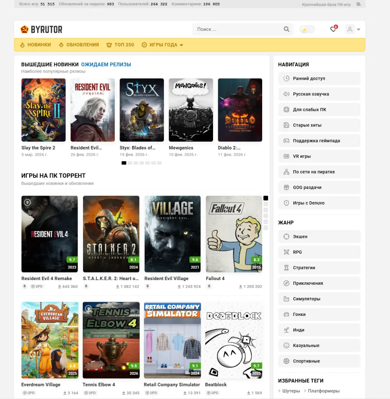Click pin icon under Fallout 4
Image resolution: width=390 pixels, height=399 pixels.
[209, 287]
